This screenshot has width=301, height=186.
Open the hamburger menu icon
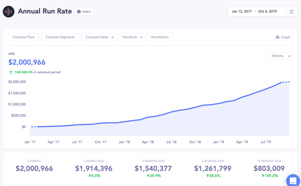pyautogui.click(x=292, y=12)
